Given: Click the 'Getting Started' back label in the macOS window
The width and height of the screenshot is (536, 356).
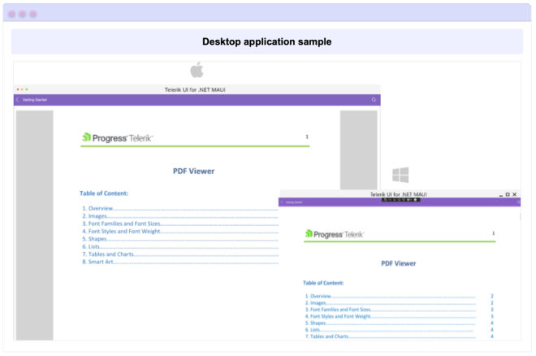Looking at the screenshot, I should [x=35, y=100].
